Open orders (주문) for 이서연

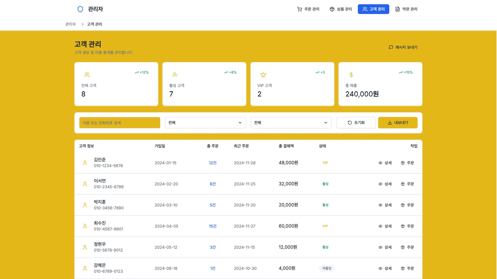(407, 184)
